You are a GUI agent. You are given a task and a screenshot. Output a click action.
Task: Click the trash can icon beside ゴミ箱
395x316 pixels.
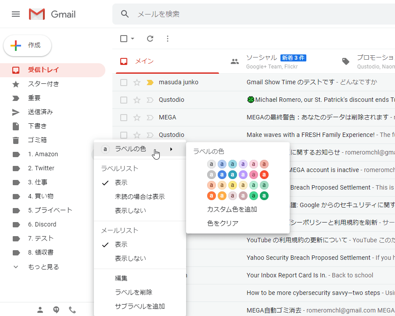click(x=16, y=140)
